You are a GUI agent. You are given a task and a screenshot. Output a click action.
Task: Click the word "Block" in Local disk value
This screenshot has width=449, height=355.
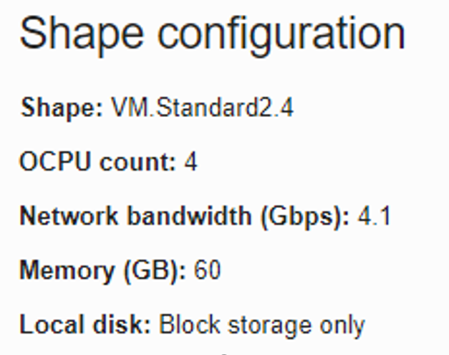184,325
